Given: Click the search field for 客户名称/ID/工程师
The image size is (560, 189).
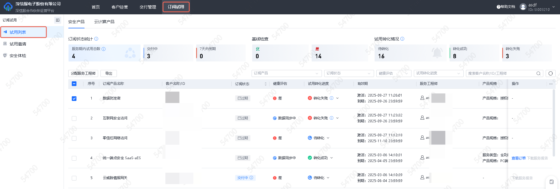Looking at the screenshot, I should pyautogui.click(x=501, y=73).
